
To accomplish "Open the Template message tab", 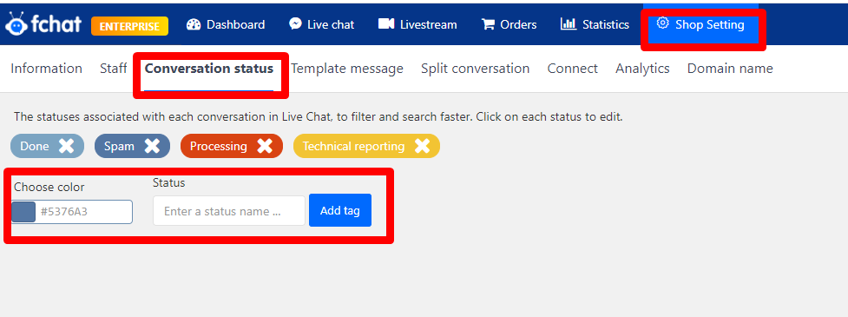I will pos(347,69).
